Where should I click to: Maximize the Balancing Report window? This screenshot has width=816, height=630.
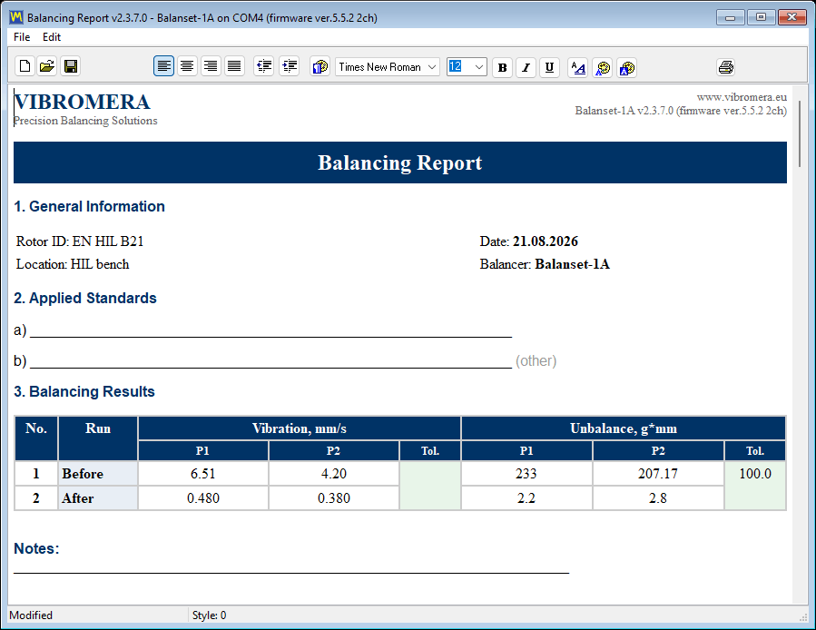click(761, 17)
